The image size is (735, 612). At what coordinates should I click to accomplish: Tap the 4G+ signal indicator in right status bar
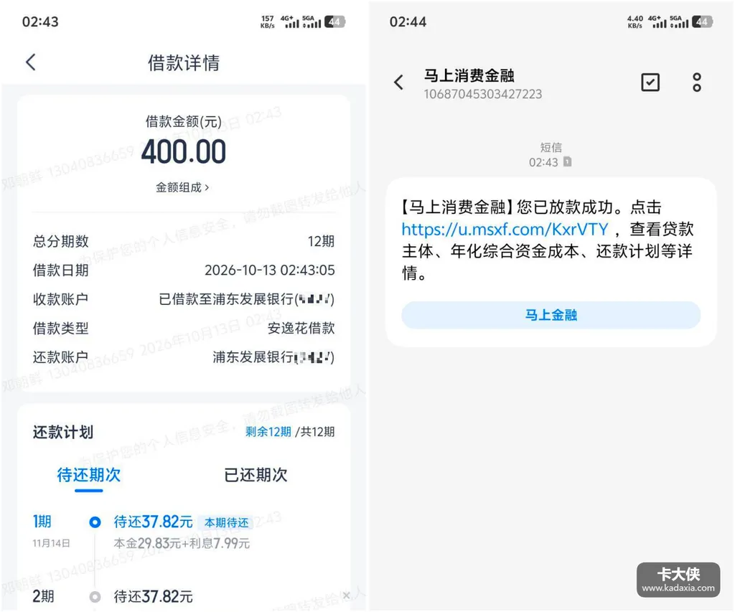click(657, 22)
